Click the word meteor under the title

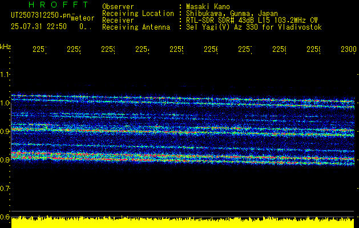tap(82, 18)
